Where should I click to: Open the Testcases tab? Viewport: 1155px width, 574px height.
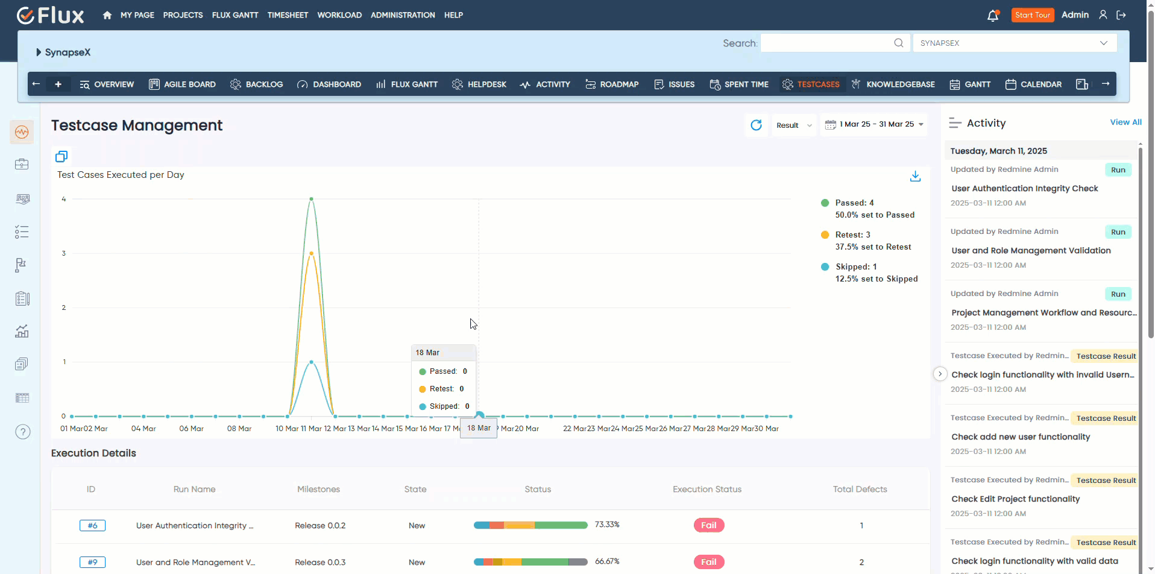pyautogui.click(x=811, y=84)
